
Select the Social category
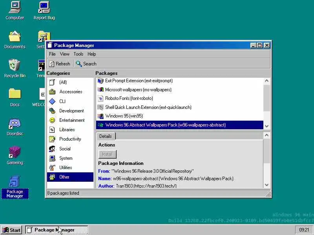[x=70, y=149]
